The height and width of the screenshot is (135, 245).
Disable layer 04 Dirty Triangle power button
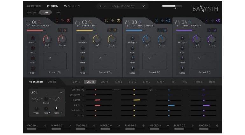[x=218, y=21]
